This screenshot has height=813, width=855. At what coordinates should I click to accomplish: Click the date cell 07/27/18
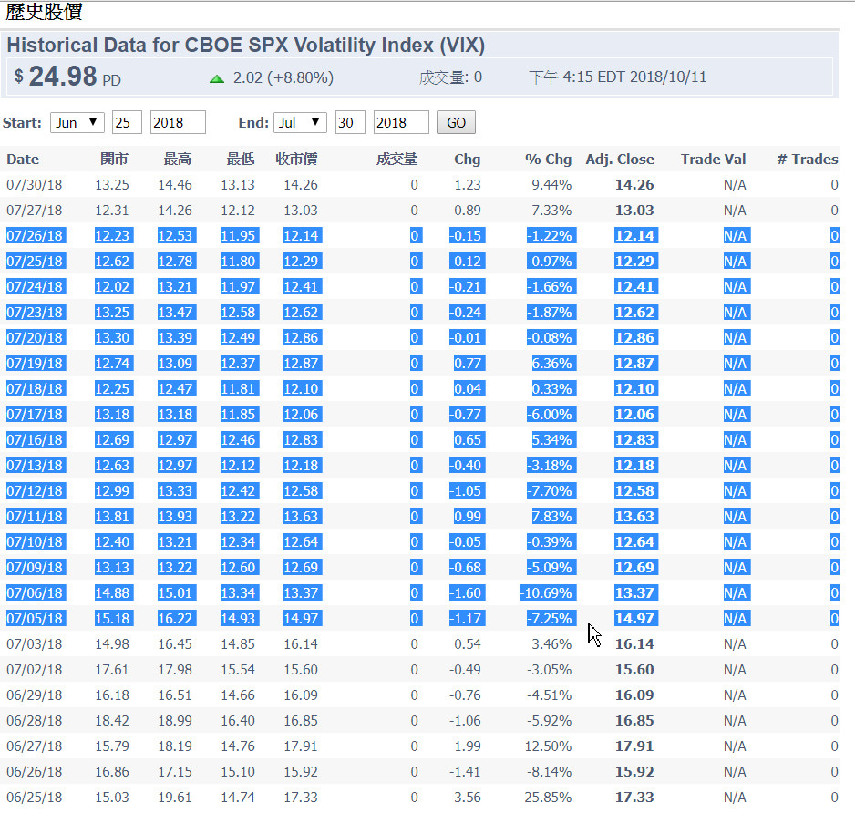click(35, 211)
